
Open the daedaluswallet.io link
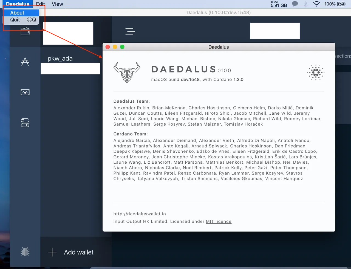click(x=140, y=214)
